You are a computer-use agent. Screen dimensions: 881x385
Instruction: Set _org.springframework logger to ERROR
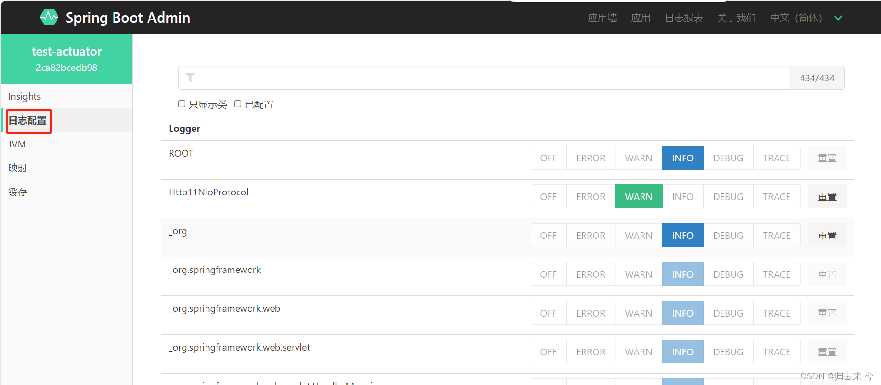(591, 274)
